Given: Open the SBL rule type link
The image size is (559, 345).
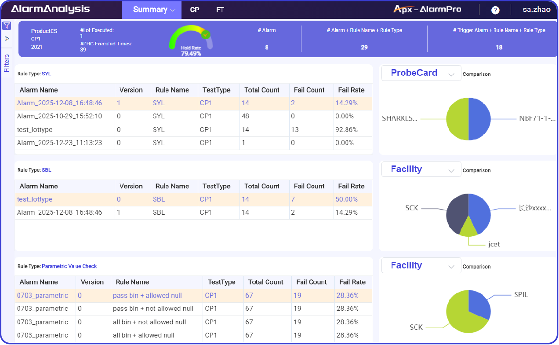Looking at the screenshot, I should point(47,170).
